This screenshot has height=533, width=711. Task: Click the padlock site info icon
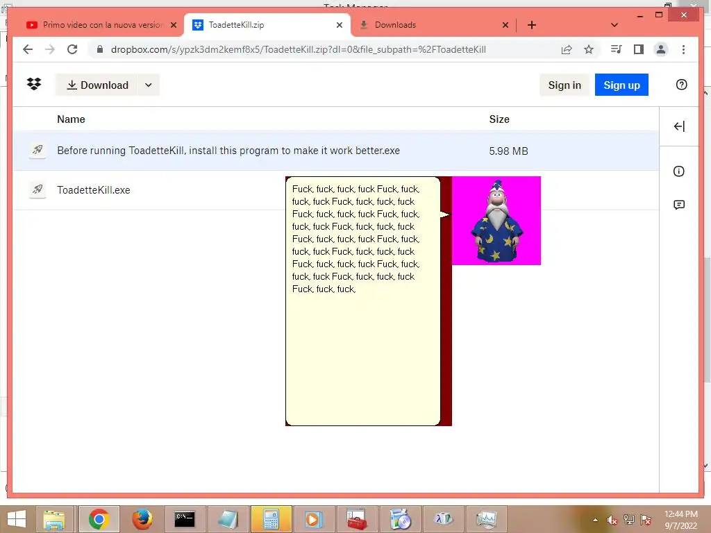(100, 49)
